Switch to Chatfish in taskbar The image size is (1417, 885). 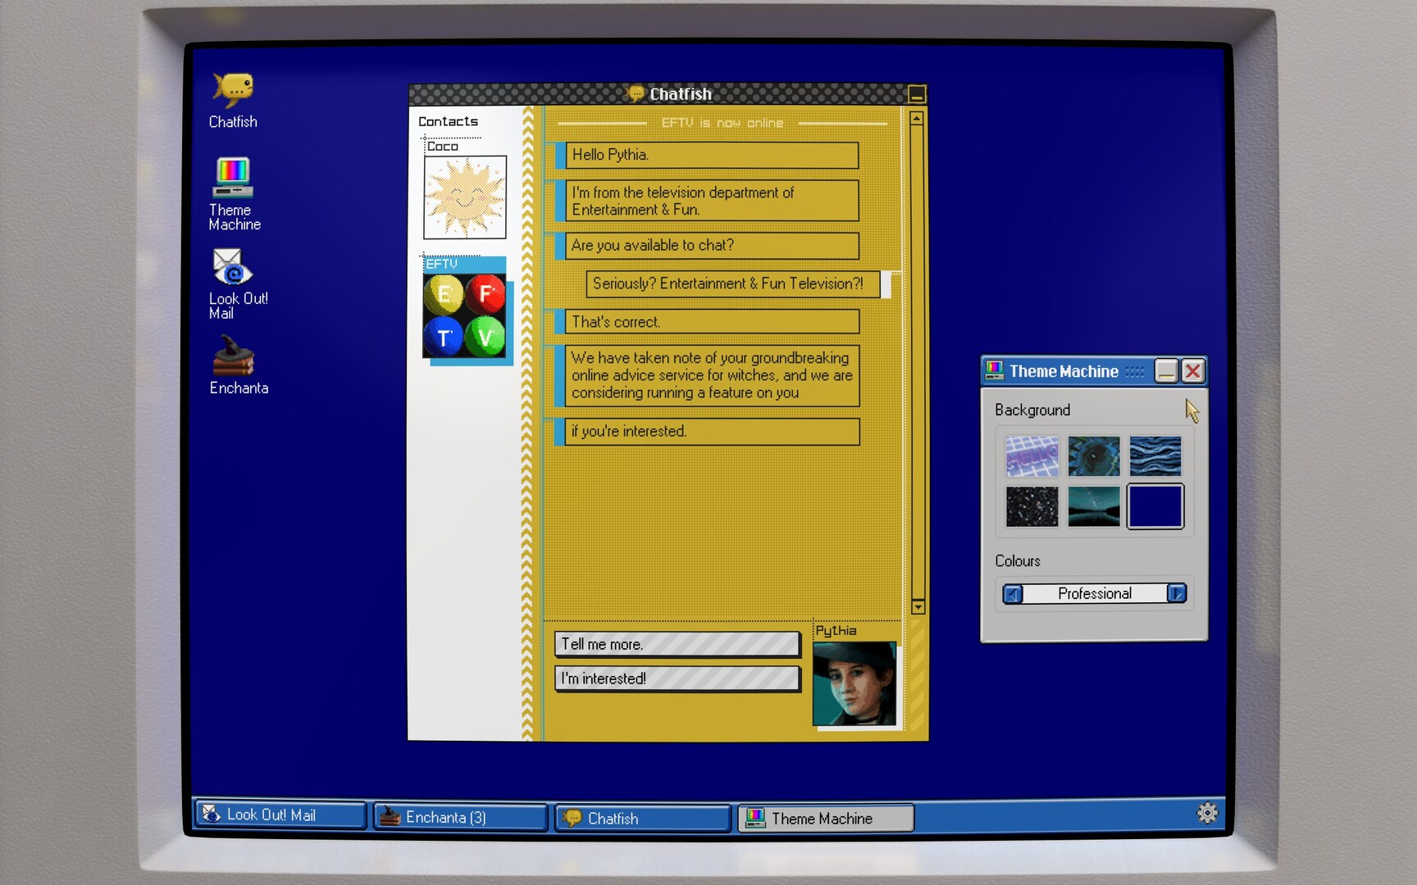point(643,818)
